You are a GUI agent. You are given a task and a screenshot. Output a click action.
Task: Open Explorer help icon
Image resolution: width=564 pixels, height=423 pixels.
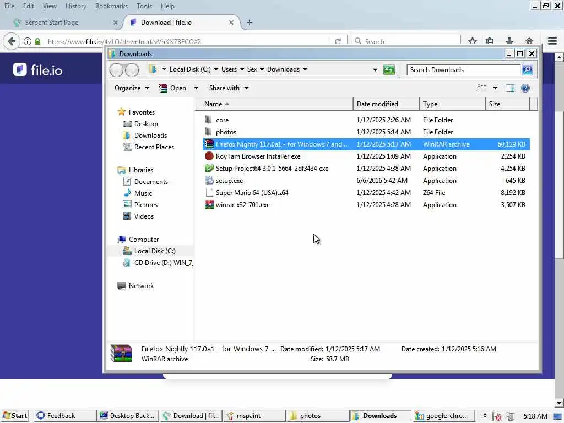pyautogui.click(x=525, y=88)
